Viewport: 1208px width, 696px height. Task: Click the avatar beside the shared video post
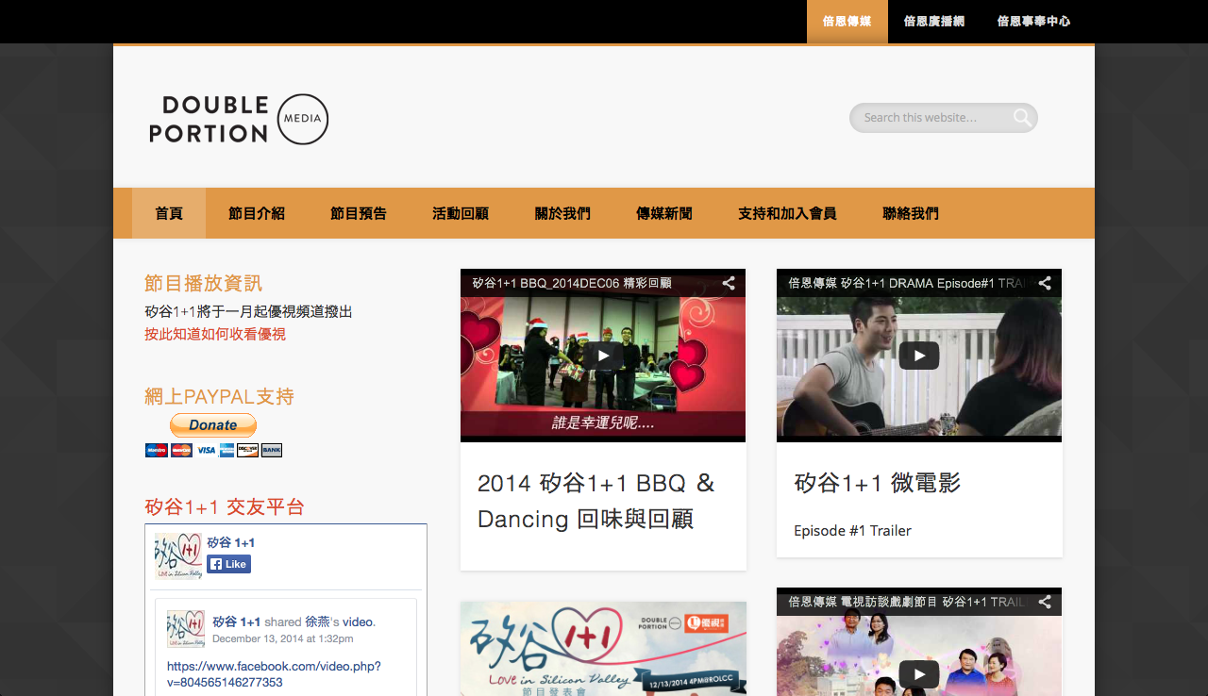click(x=186, y=629)
